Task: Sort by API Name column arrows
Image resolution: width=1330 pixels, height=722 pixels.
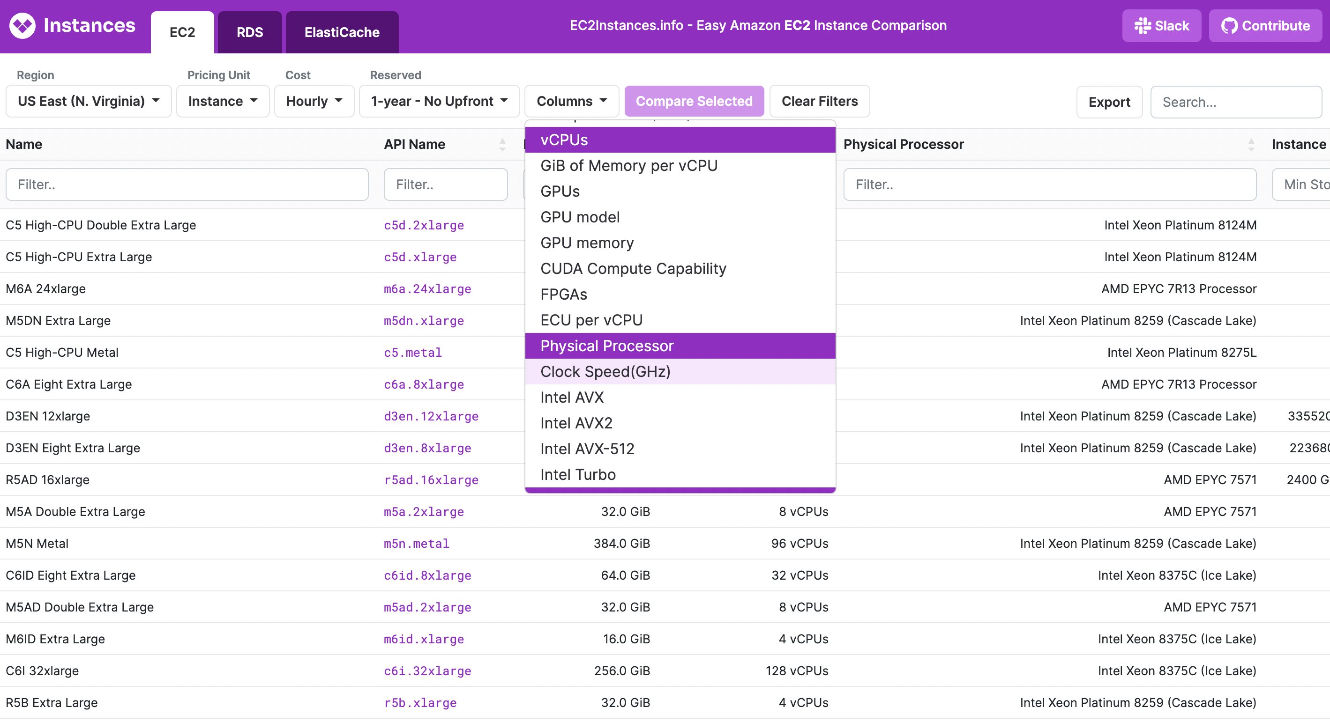Action: click(502, 144)
